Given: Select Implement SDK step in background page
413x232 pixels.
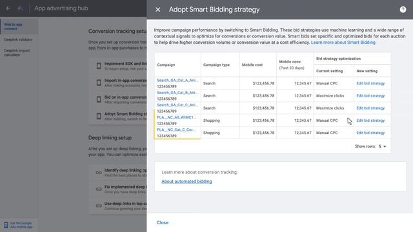Looking at the screenshot, I should (117, 66).
